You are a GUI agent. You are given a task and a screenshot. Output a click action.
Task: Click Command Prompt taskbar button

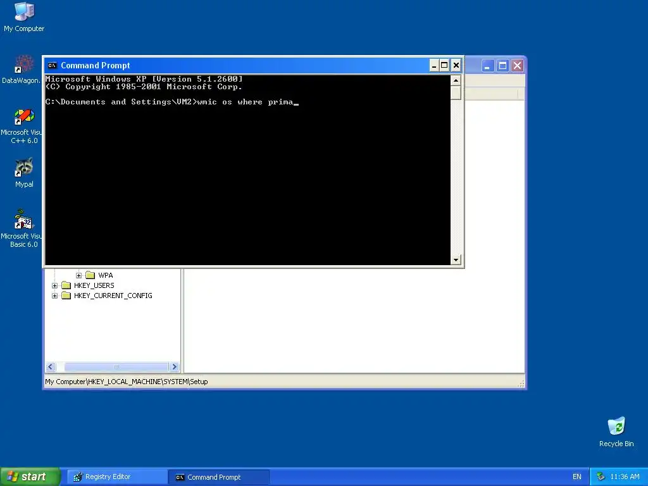coord(219,477)
